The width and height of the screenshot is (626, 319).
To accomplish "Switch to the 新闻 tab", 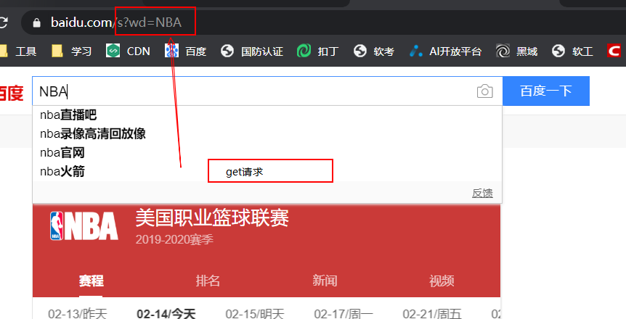I will pyautogui.click(x=325, y=281).
